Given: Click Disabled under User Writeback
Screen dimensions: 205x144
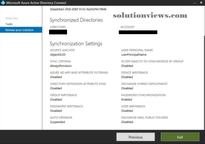Looking at the screenshot, I should click(x=127, y=111).
